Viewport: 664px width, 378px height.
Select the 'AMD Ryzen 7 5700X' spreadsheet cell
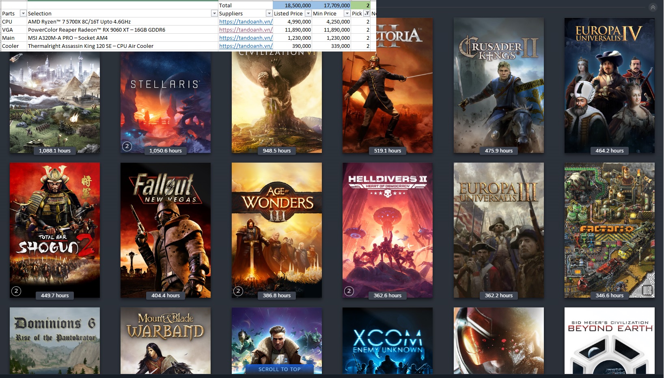[x=122, y=21]
